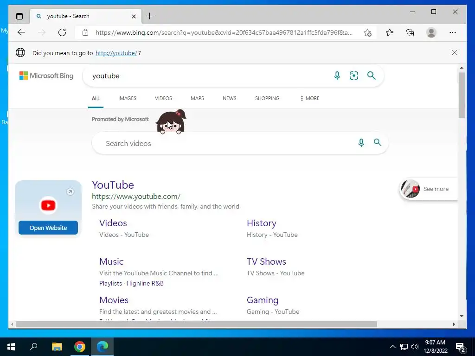
Task: Open the Windows Start menu
Action: 11,347
